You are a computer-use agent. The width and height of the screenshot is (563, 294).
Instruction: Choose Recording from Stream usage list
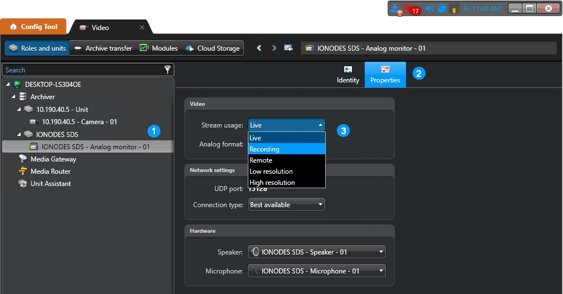[x=287, y=149]
